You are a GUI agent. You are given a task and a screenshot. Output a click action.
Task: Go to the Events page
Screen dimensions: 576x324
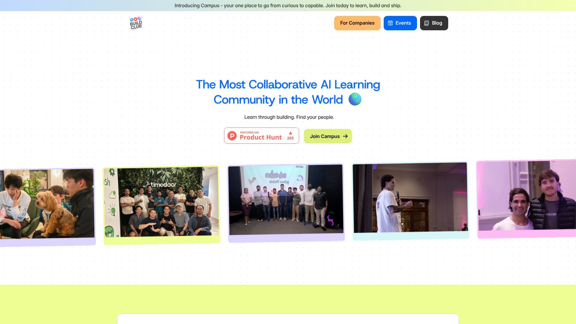(400, 23)
